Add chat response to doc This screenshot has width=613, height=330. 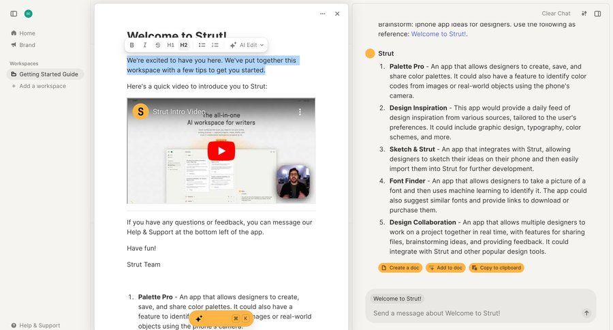pyautogui.click(x=445, y=268)
